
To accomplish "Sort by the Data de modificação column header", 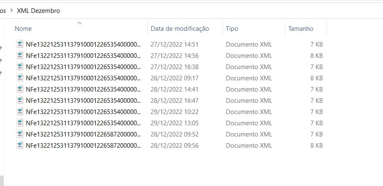I will point(179,29).
